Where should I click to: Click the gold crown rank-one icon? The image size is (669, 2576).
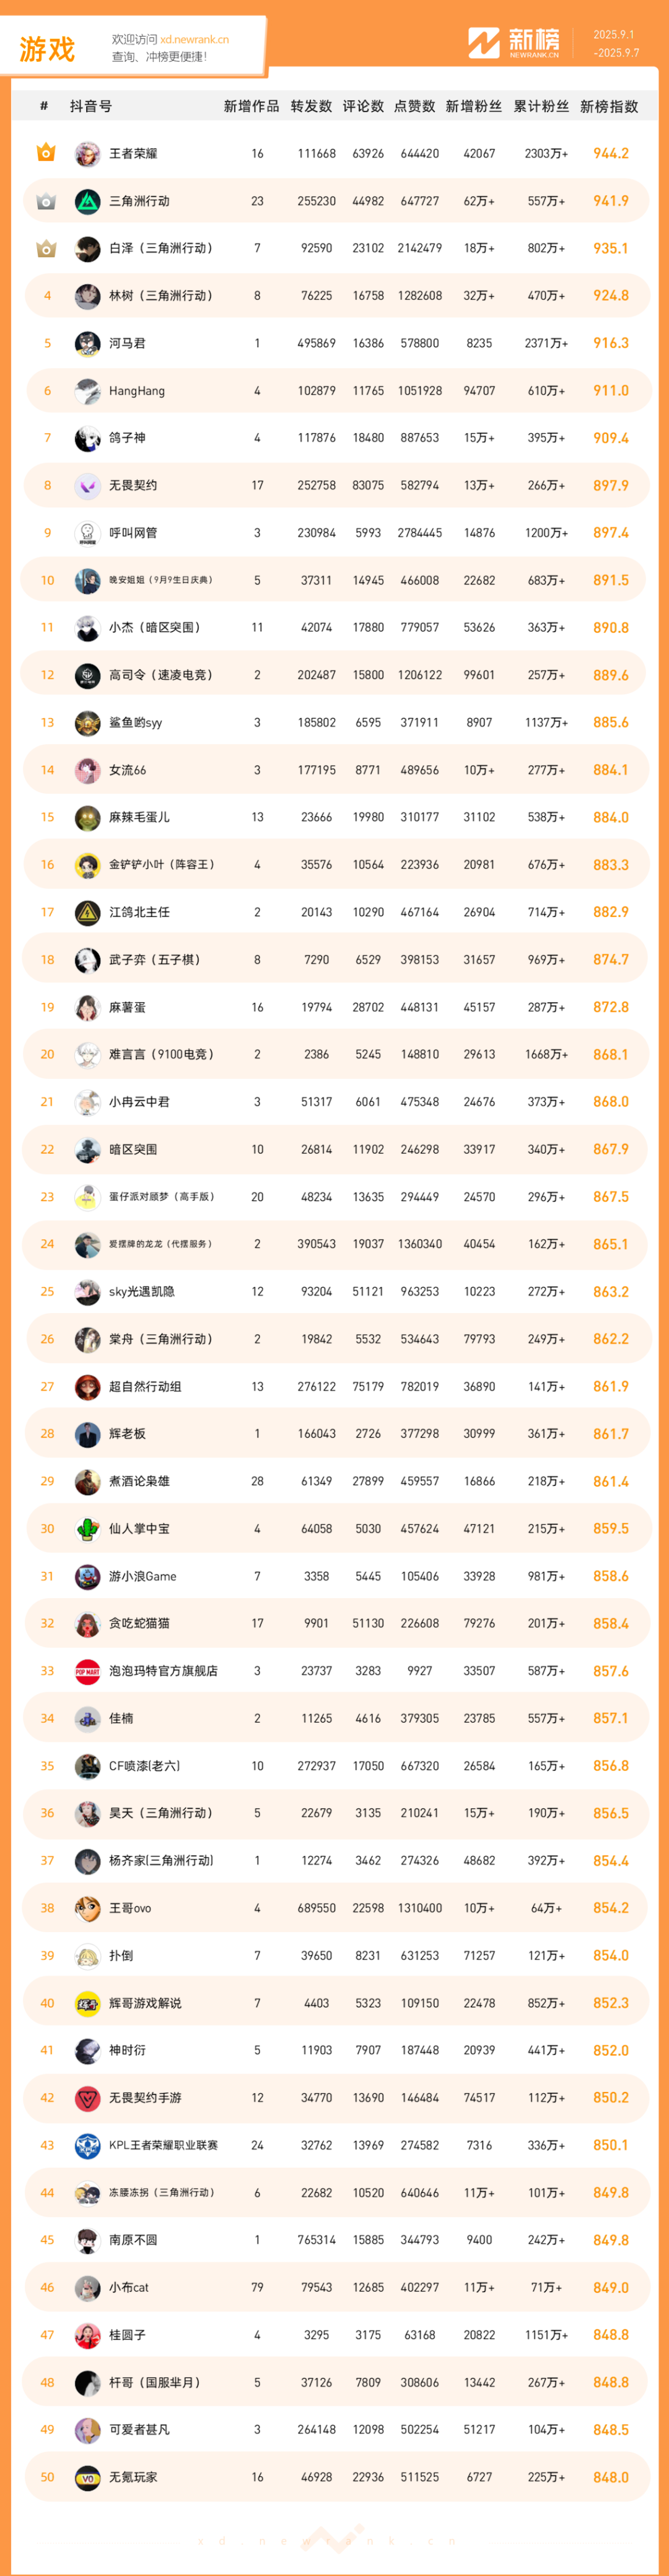(x=46, y=153)
